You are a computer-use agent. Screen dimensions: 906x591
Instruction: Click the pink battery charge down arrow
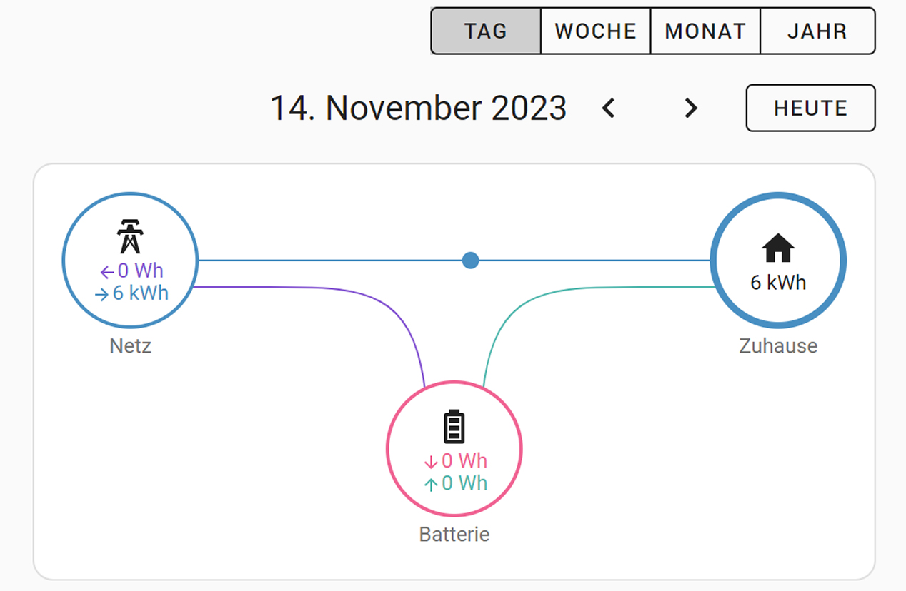click(431, 462)
